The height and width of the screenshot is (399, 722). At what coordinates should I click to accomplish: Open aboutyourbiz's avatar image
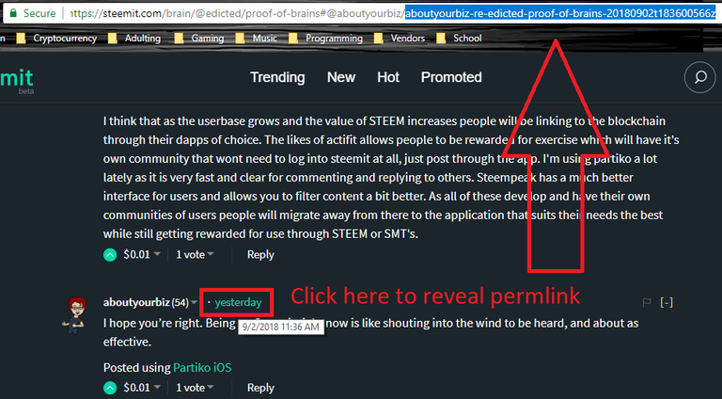click(x=75, y=314)
